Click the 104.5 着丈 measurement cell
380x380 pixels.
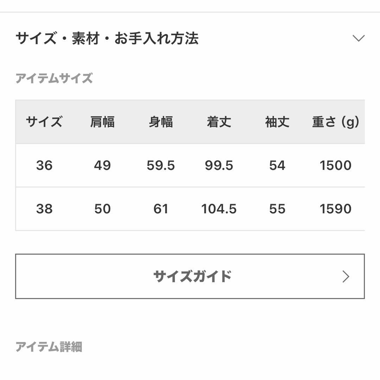218,209
